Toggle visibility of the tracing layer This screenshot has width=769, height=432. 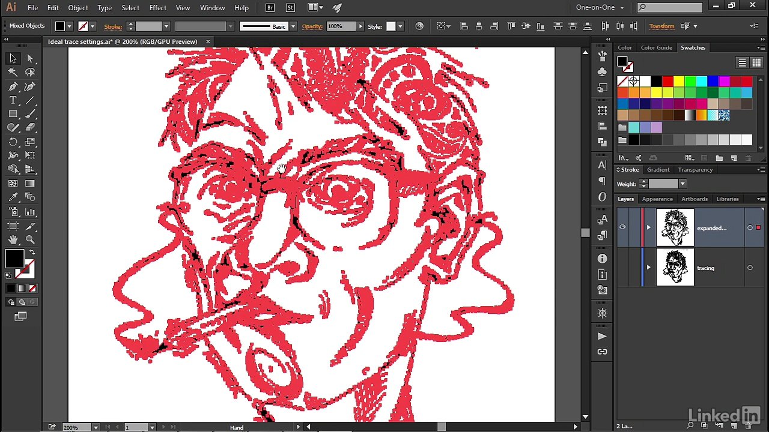622,268
